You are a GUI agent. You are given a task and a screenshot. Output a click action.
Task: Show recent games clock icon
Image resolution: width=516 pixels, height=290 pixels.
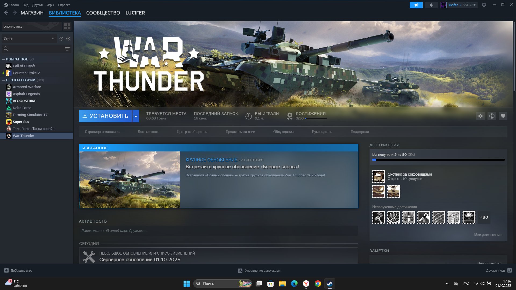coord(61,39)
